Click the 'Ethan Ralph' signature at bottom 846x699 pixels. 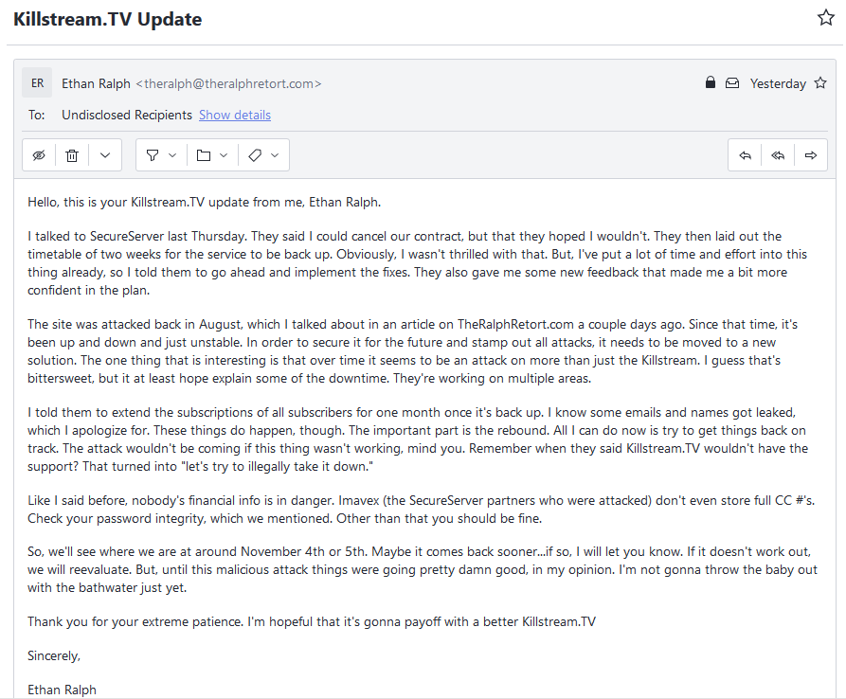click(62, 690)
